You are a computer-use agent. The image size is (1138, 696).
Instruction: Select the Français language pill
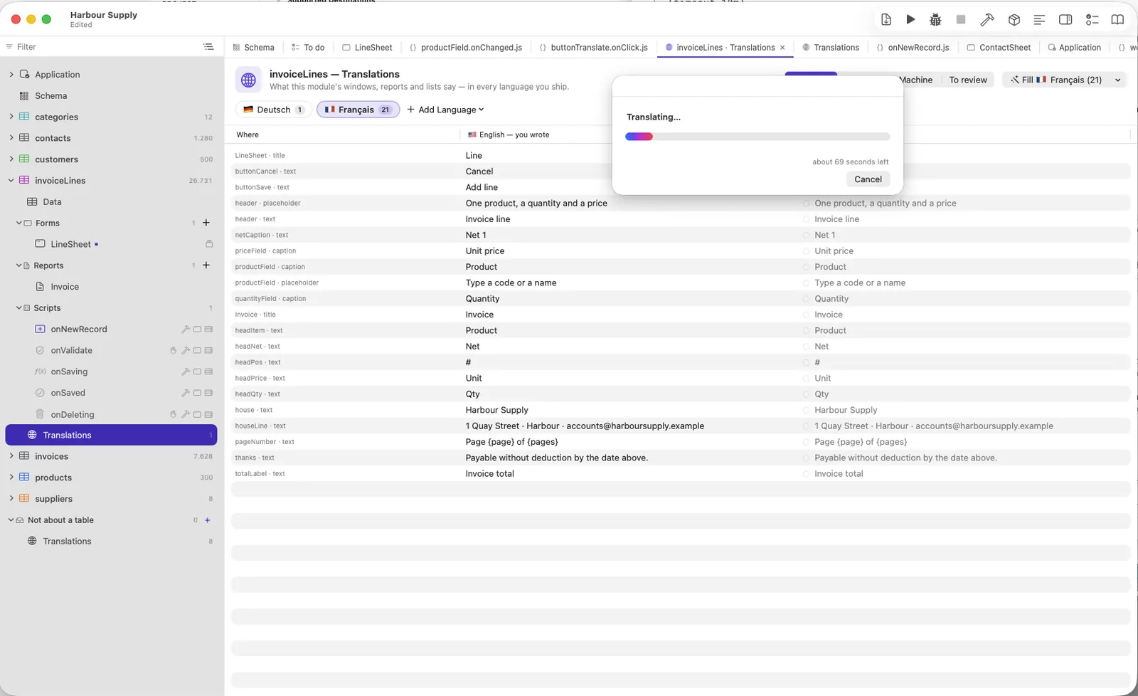click(x=358, y=110)
